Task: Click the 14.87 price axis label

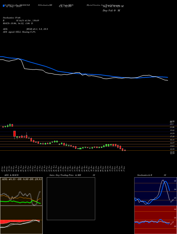Action: (172, 143)
